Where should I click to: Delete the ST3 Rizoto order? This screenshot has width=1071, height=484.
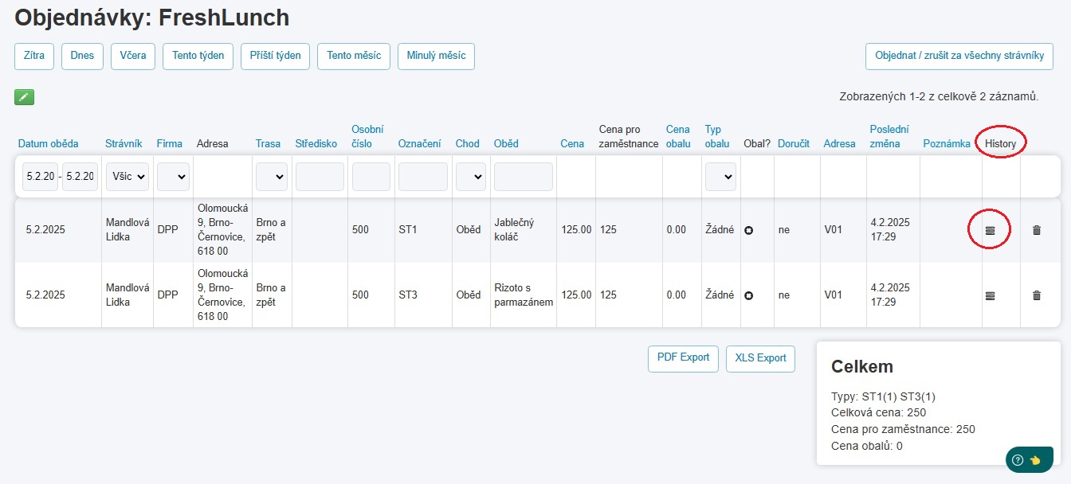[x=1037, y=295]
